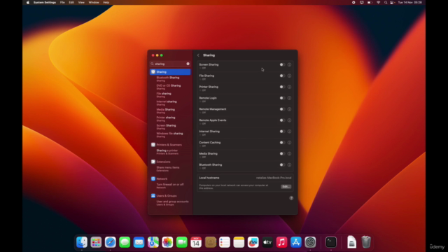This screenshot has width=448, height=252.
Task: Show info for Remote Login
Action: pos(289,98)
